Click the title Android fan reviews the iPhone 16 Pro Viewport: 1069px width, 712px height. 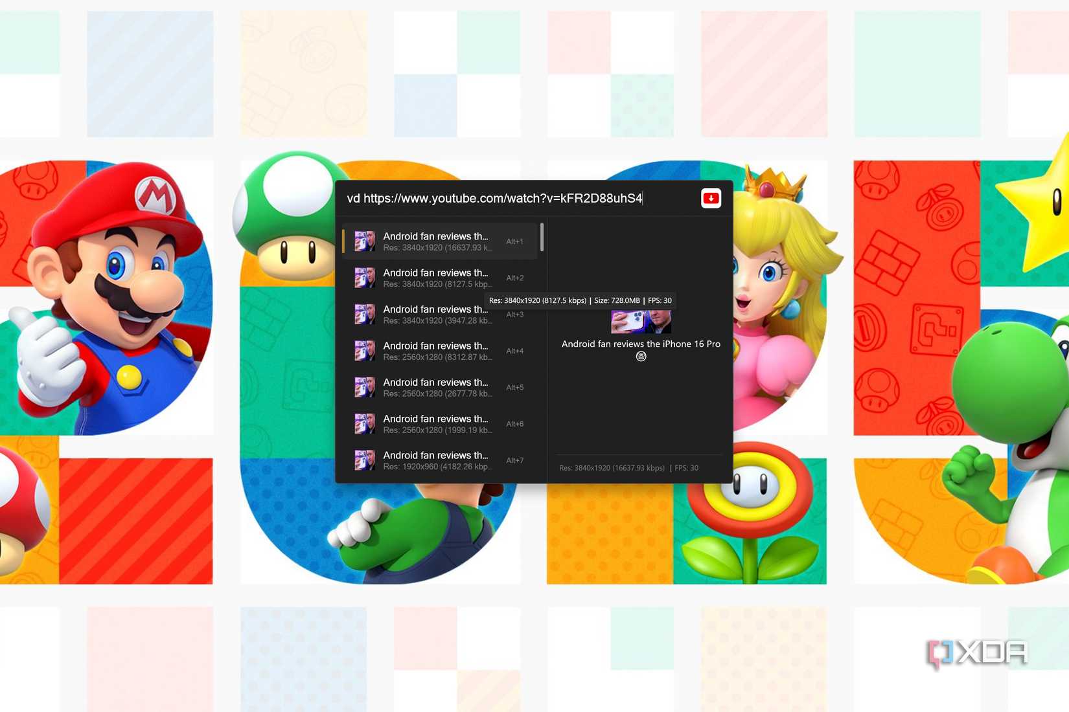point(640,344)
